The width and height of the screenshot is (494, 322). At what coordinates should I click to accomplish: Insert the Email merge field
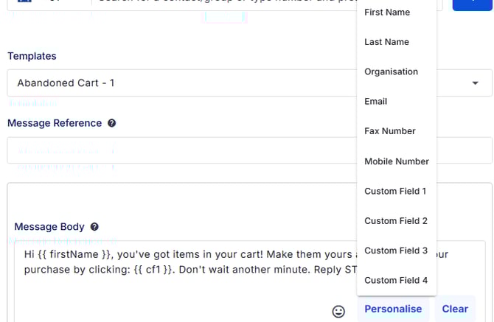(x=375, y=101)
